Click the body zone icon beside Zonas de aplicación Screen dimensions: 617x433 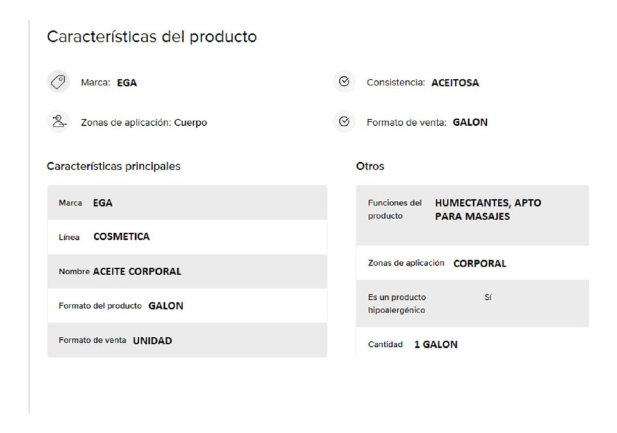pos(57,122)
